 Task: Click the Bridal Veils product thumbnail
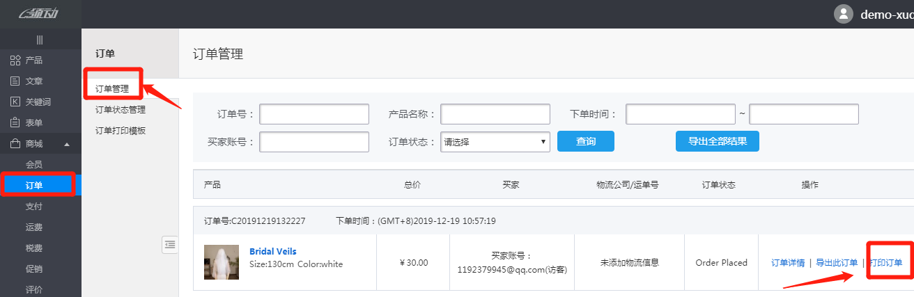[222, 262]
